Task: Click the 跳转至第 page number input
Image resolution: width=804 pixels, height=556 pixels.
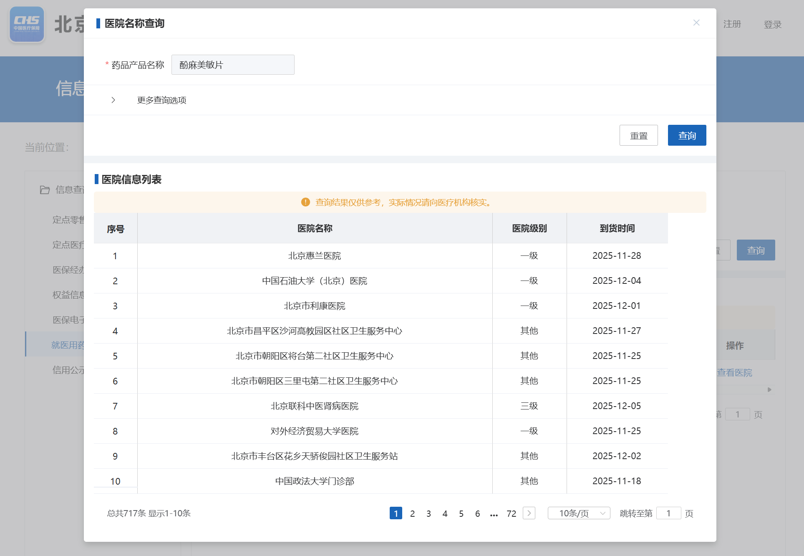Action: (x=668, y=513)
